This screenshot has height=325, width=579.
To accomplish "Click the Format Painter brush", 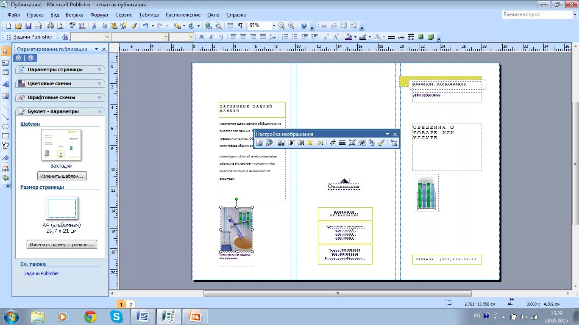I will [134, 26].
